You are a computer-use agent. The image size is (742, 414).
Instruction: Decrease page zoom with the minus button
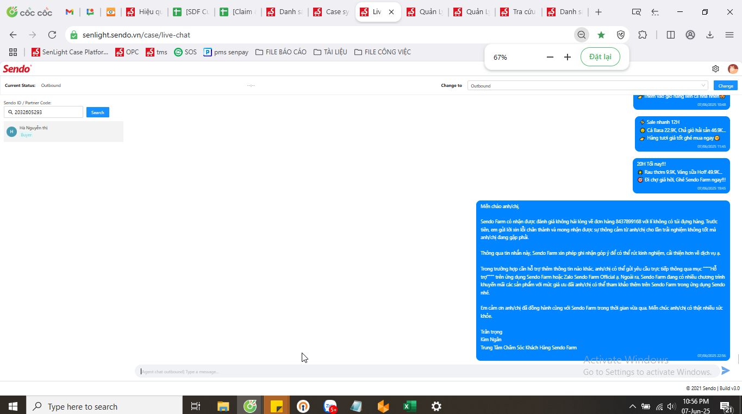coord(550,57)
